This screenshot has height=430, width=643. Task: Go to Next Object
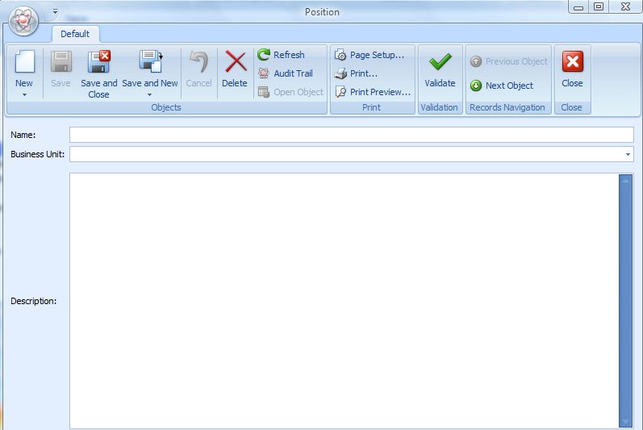502,86
